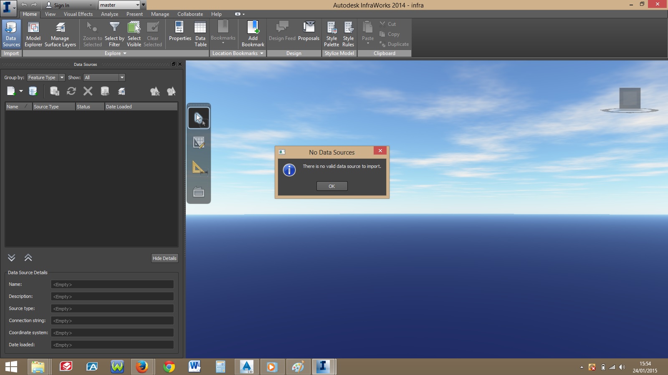The height and width of the screenshot is (375, 668).
Task: Click Hide Details button
Action: (164, 258)
